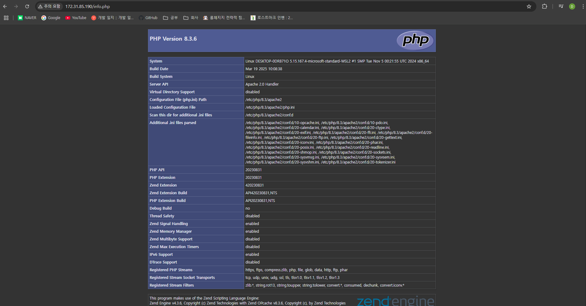This screenshot has height=306, width=586.
Task: Click the DTrace Support row label
Action: pos(163,262)
